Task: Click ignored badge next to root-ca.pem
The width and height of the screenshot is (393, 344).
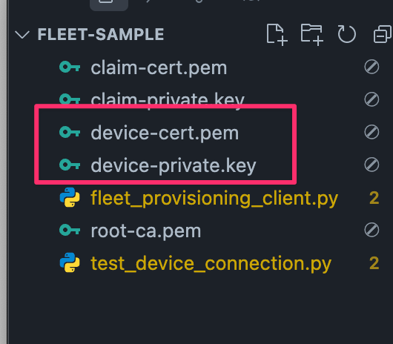Action: pyautogui.click(x=371, y=230)
